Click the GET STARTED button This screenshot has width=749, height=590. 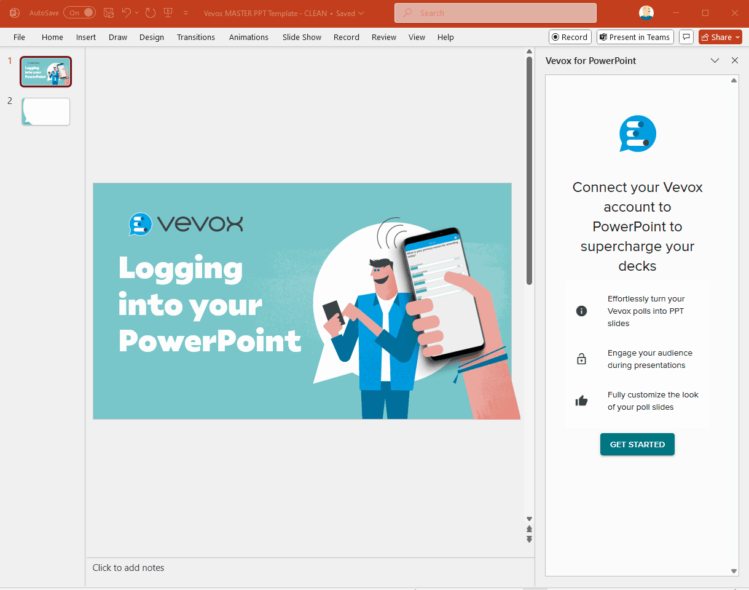pos(637,444)
